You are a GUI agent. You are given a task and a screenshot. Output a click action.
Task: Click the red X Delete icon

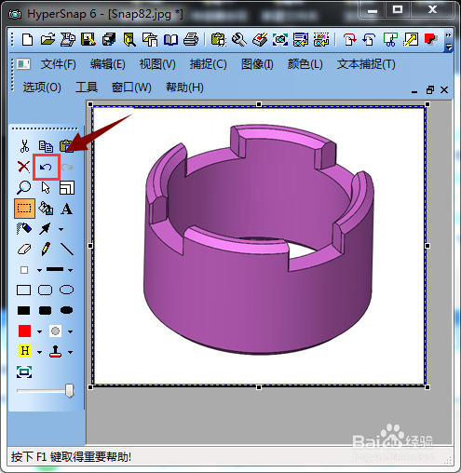pos(23,167)
